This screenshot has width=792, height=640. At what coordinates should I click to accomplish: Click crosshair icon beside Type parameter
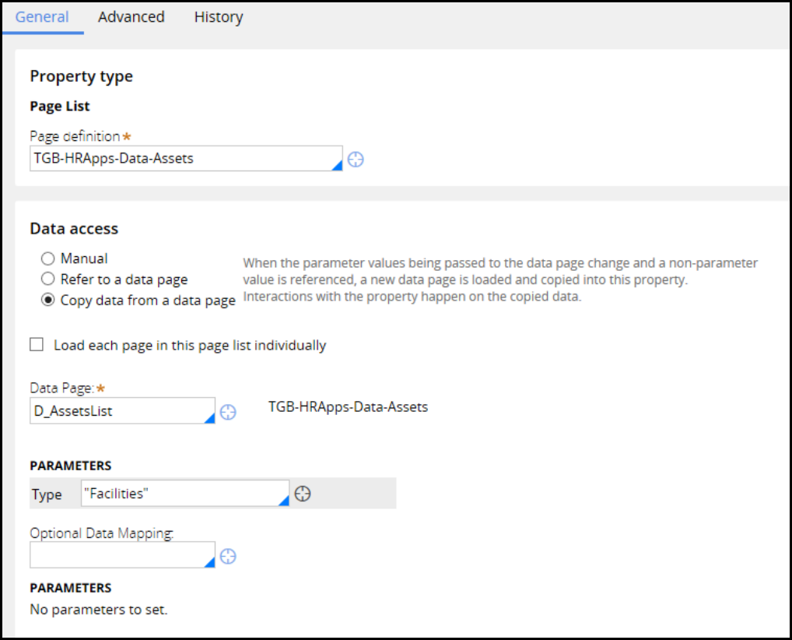point(303,494)
